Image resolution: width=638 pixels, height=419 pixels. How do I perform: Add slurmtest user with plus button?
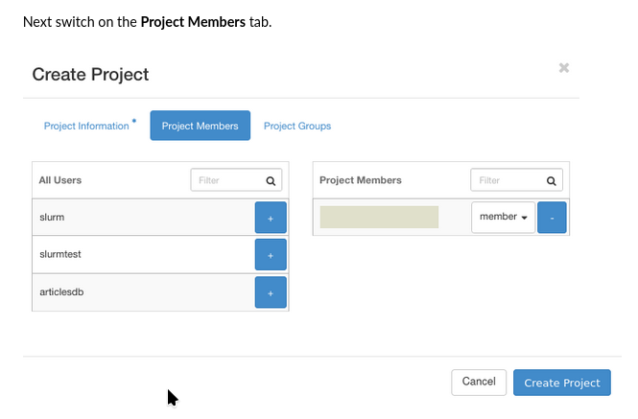click(271, 255)
